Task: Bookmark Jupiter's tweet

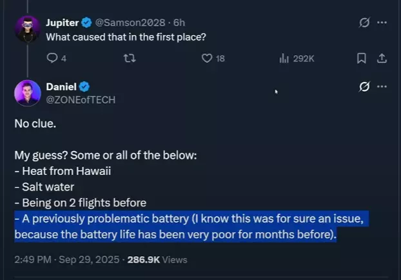Action: (362, 58)
